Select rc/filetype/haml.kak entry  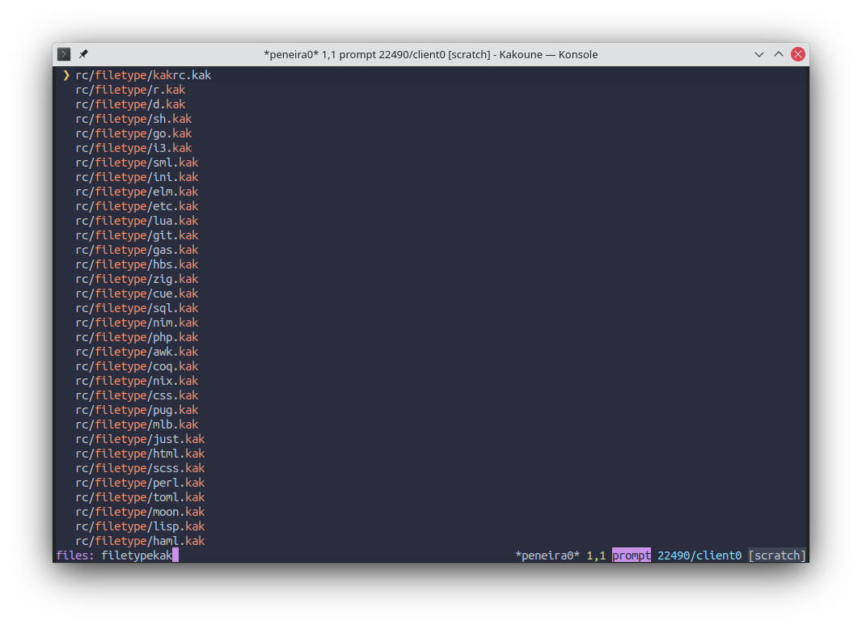(140, 541)
